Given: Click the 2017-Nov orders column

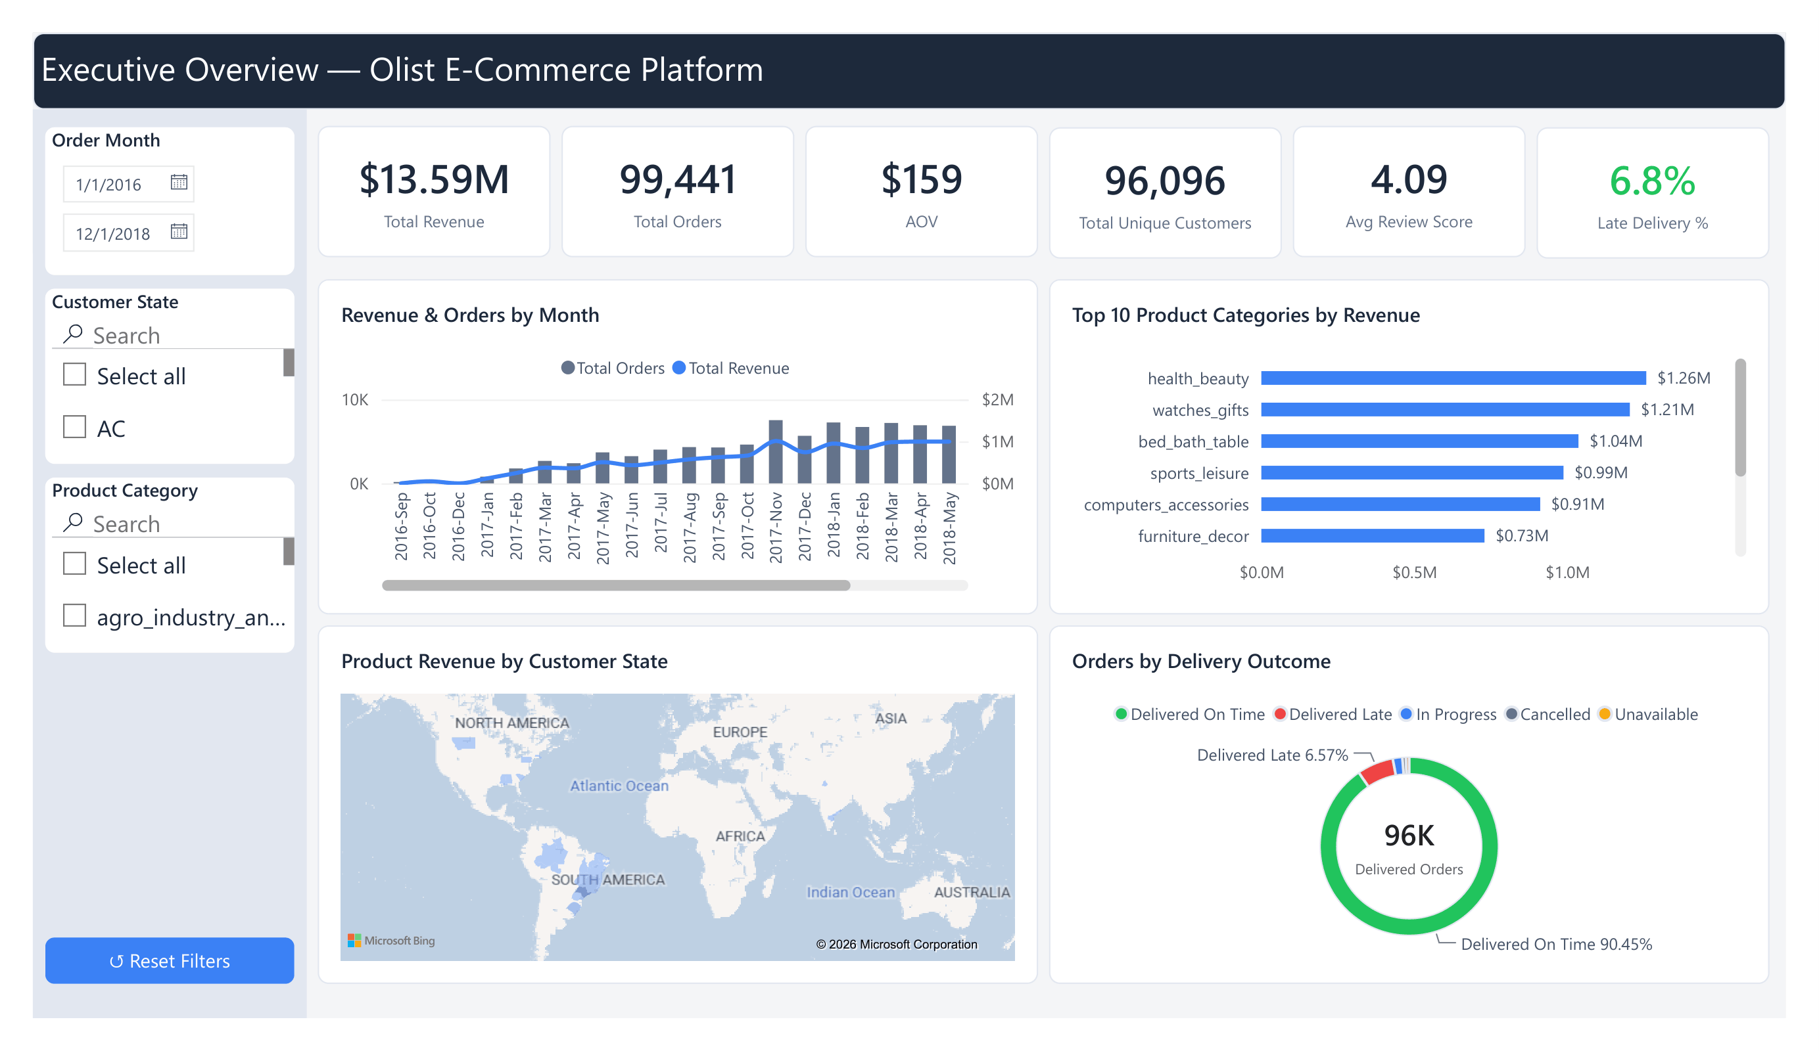Looking at the screenshot, I should pos(776,451).
